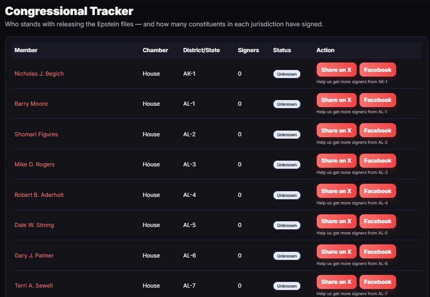Click signers count 0 for Shomari Figures
The image size is (430, 297).
[240, 134]
